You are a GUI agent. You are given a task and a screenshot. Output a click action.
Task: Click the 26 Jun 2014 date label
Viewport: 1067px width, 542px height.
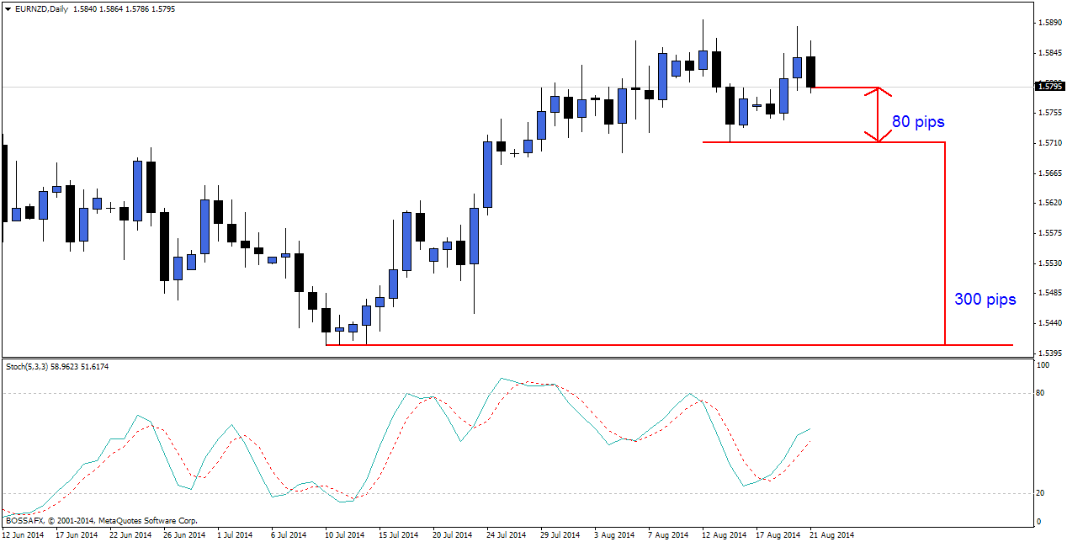click(184, 534)
